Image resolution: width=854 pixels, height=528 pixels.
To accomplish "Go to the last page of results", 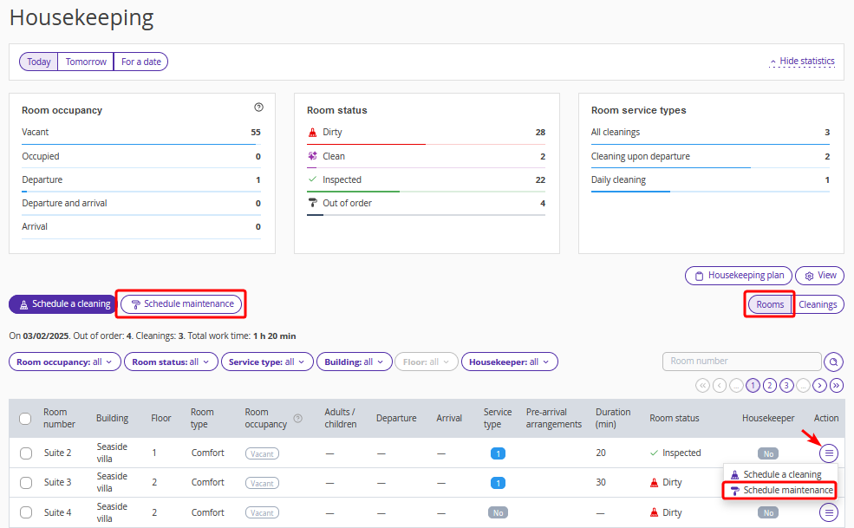I will [837, 385].
